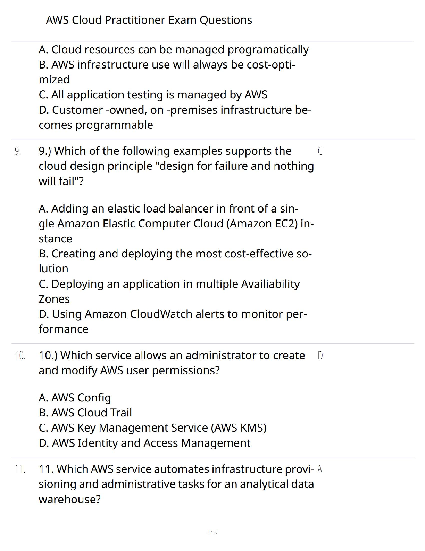425x551 pixels.
Task: Select option "A. Cloud resources can be managed programatically"
Action: click(174, 50)
